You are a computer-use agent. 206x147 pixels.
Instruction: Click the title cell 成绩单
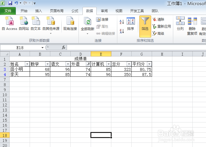coord(81,59)
